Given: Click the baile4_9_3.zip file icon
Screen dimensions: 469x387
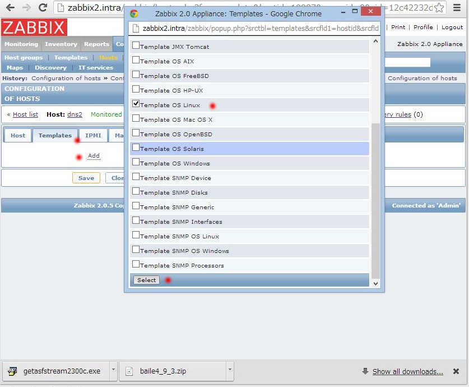Looking at the screenshot, I should pyautogui.click(x=129, y=371).
